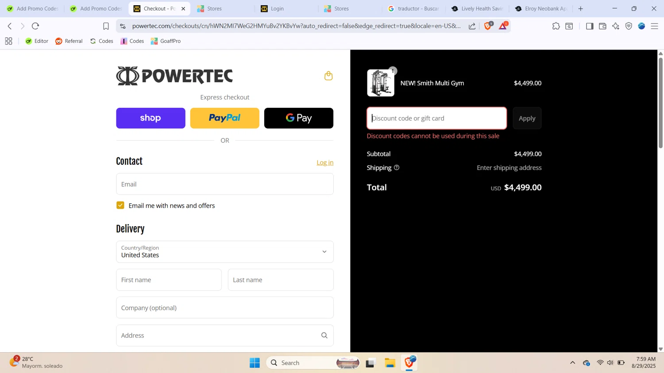Open the Editor bookmark
664x373 pixels.
[x=37, y=41]
